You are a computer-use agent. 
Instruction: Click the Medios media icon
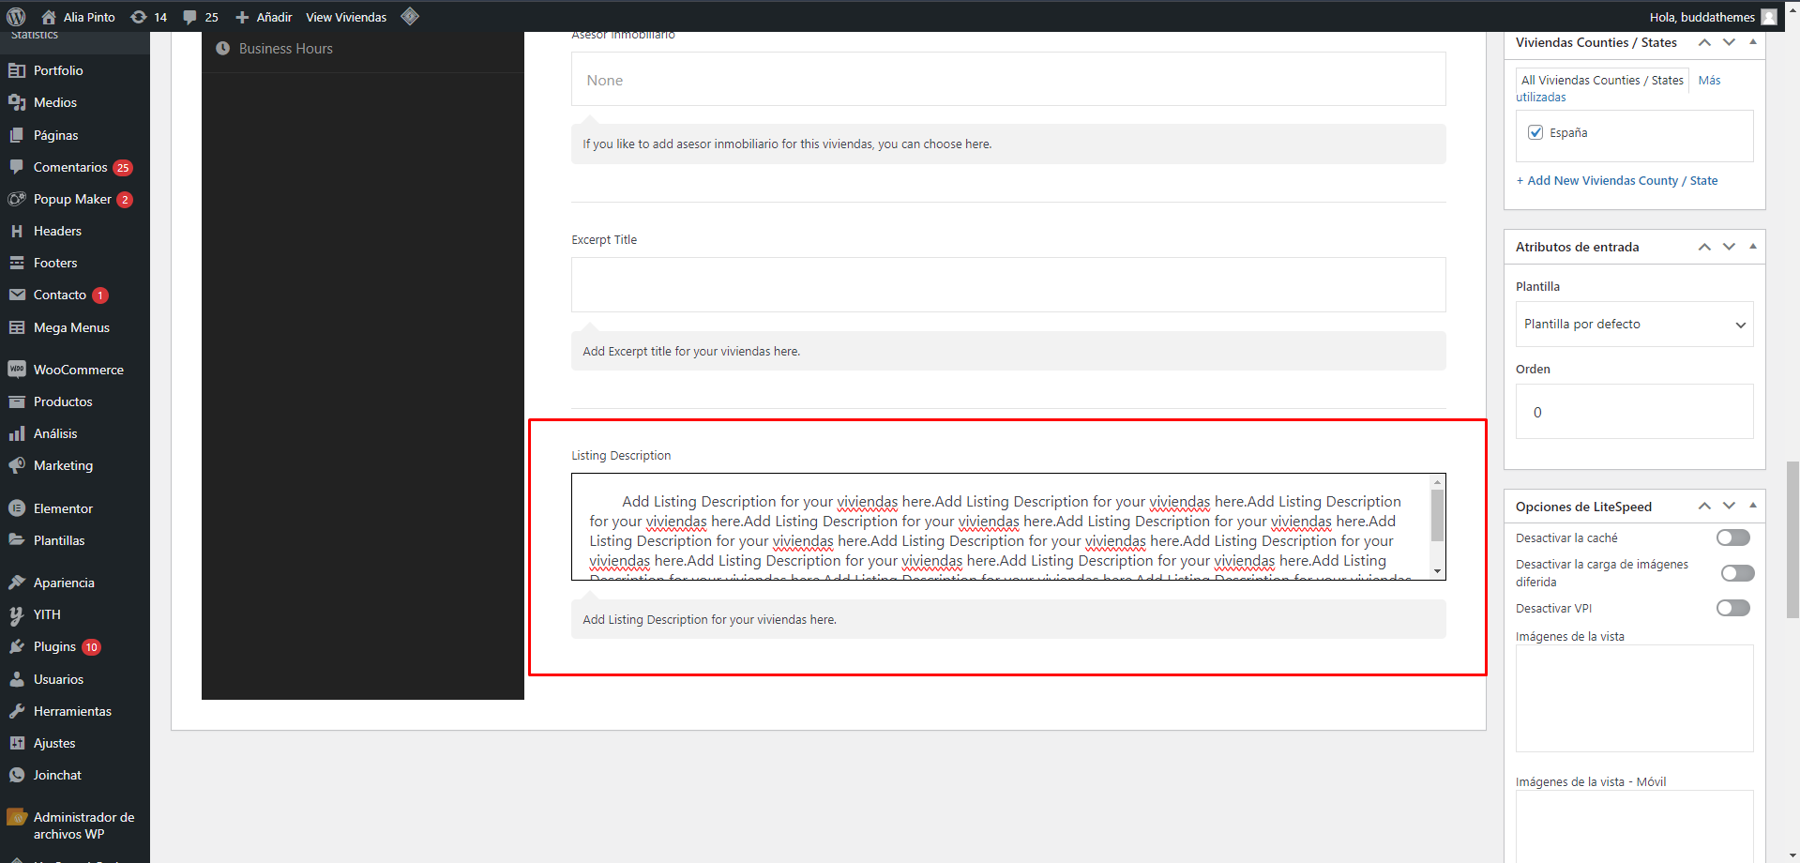coord(17,102)
